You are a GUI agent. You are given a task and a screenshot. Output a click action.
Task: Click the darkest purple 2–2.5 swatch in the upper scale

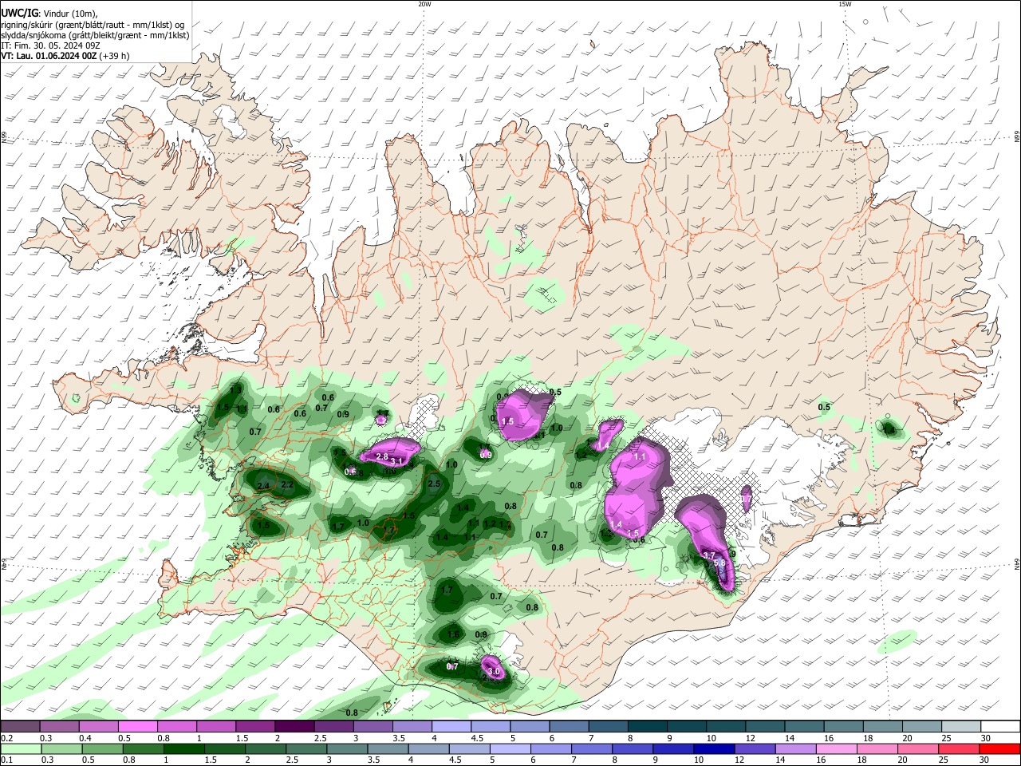click(295, 727)
